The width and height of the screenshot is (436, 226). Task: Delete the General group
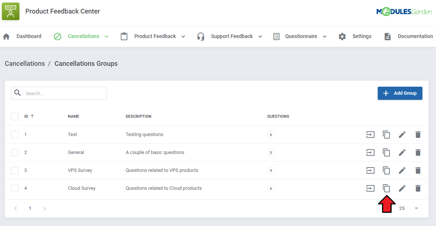click(x=418, y=152)
